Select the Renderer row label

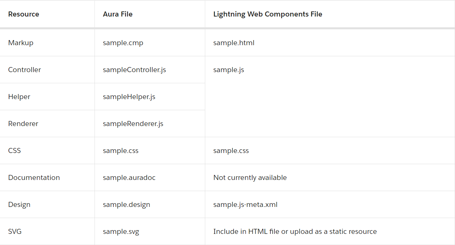coord(23,124)
